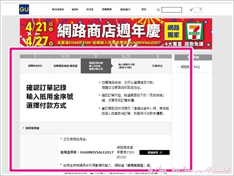
Task: Click the GU logo
Action: pos(24,9)
